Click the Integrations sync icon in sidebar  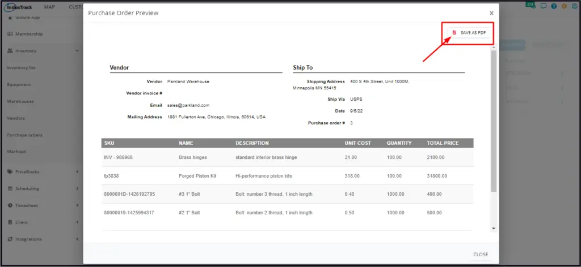[x=10, y=239]
